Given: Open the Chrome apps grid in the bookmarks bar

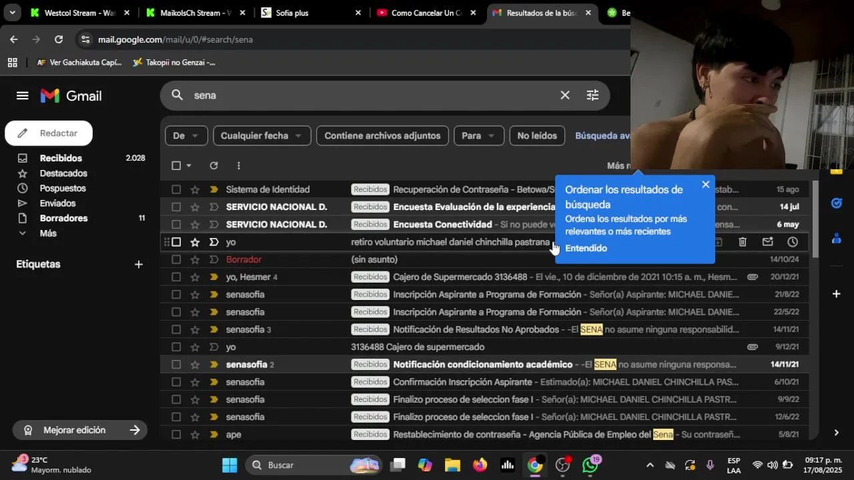Looking at the screenshot, I should pyautogui.click(x=12, y=63).
